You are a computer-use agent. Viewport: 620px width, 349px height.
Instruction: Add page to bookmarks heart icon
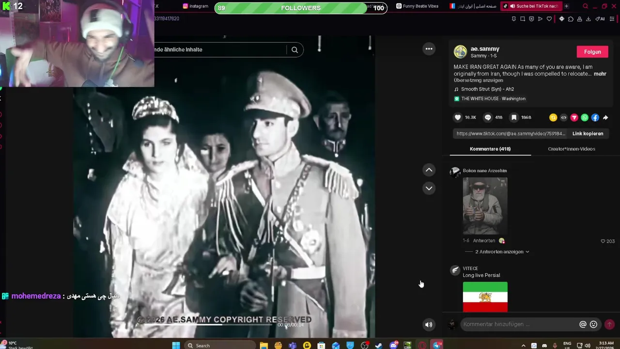[x=549, y=19]
